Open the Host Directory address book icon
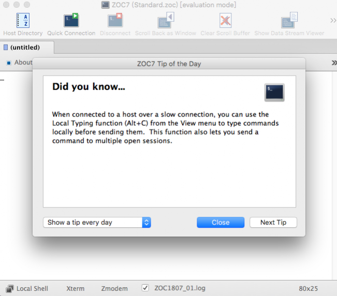 (x=23, y=21)
